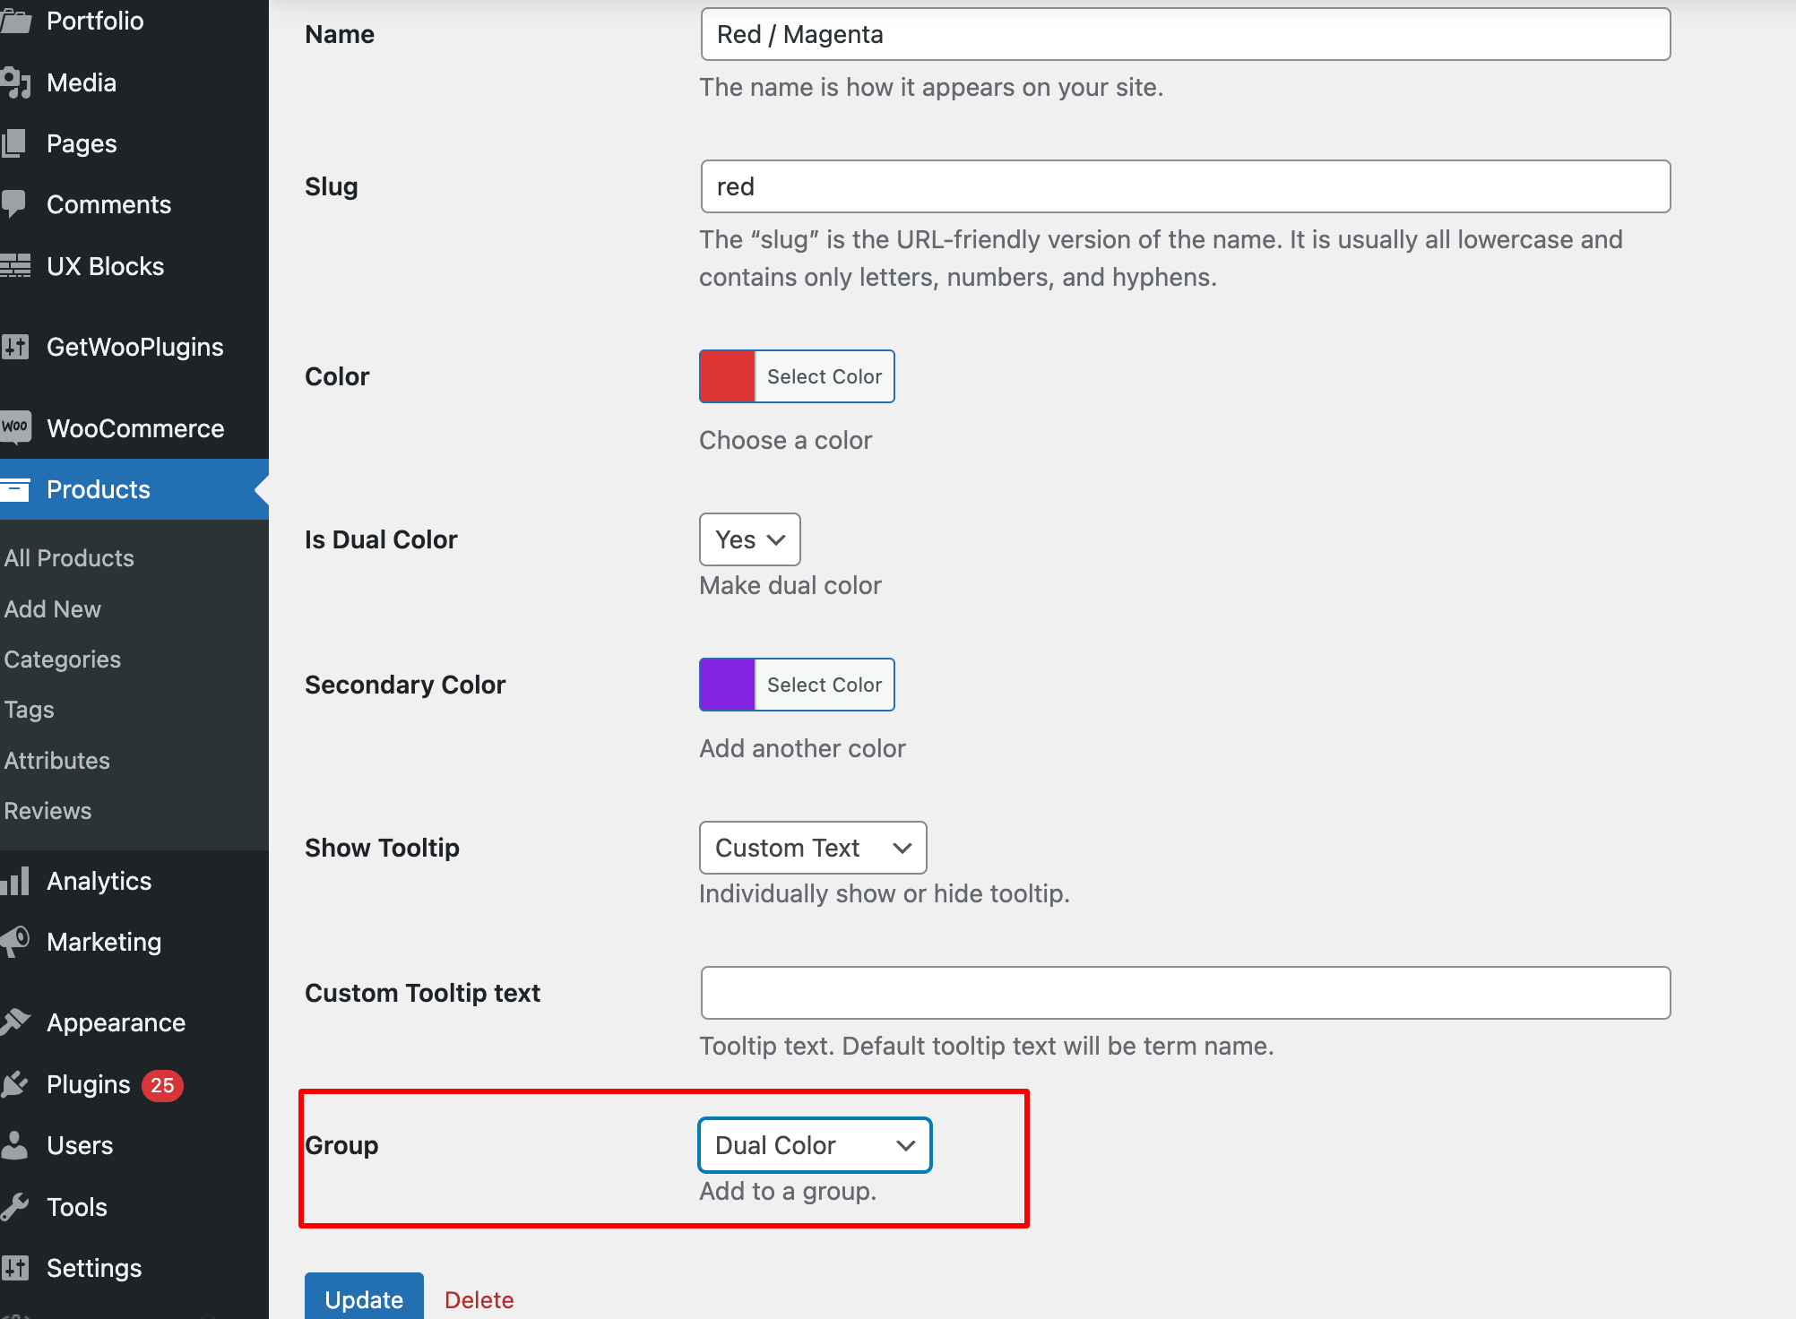
Task: Go to the All Products menu item
Action: [x=69, y=557]
